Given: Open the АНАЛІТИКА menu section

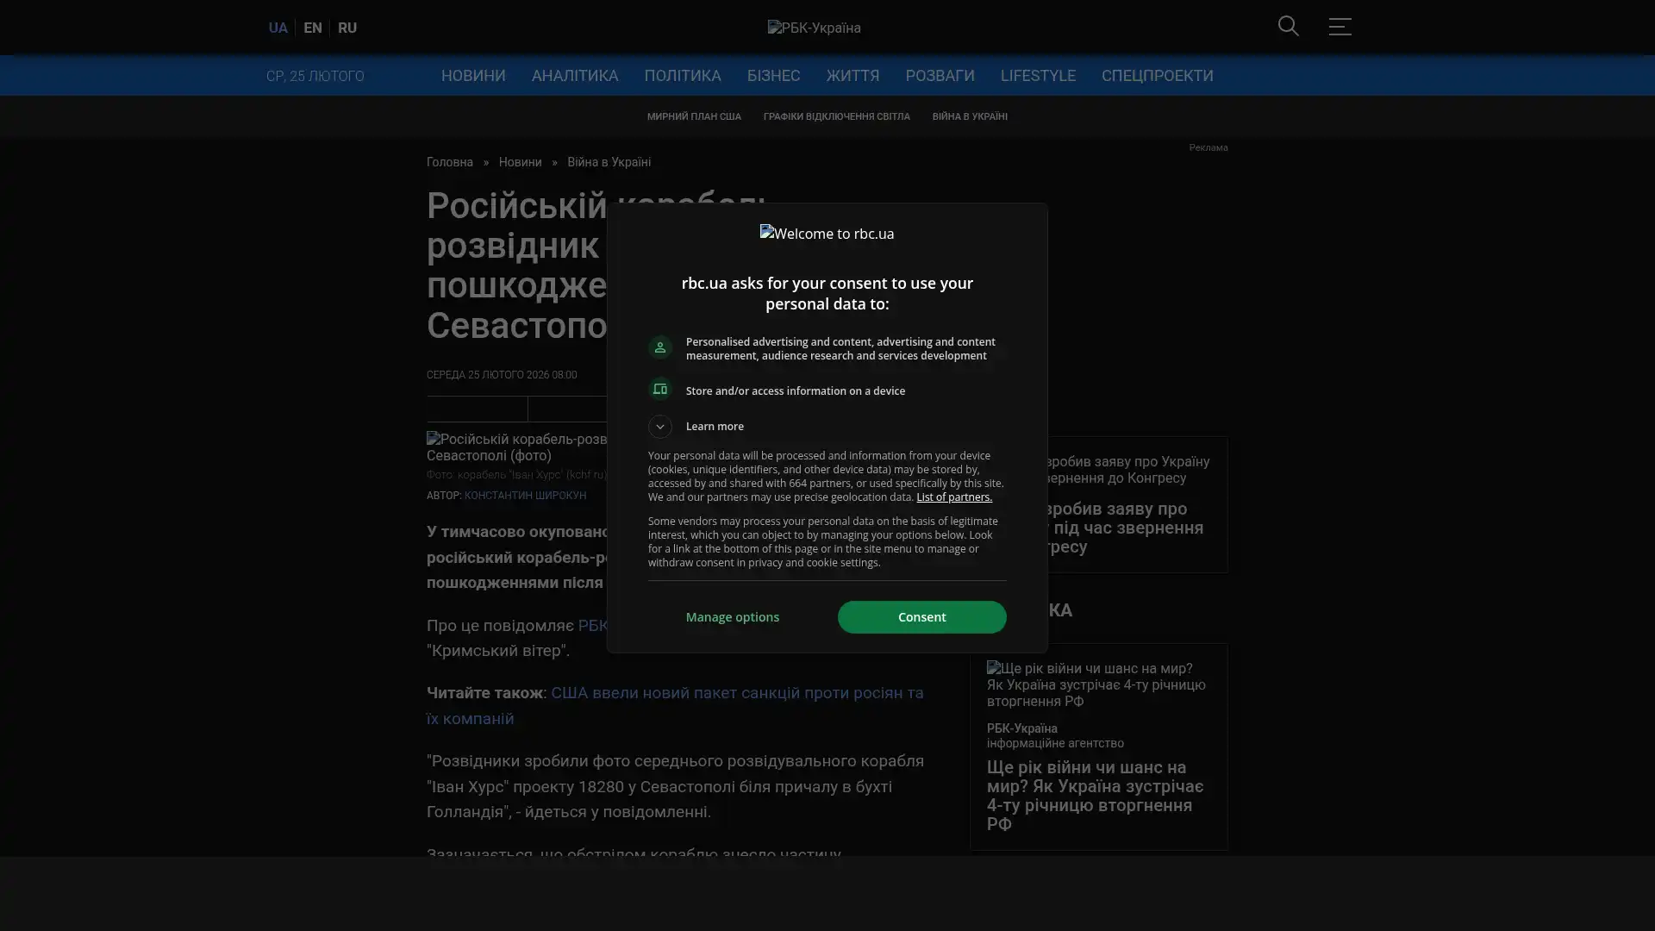Looking at the screenshot, I should 575,76.
